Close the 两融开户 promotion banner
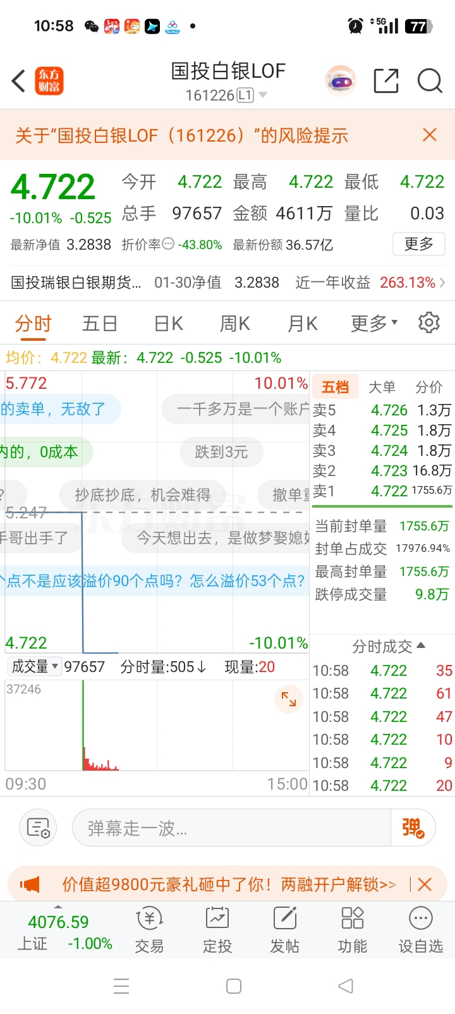This screenshot has height=1014, width=455. (x=425, y=884)
